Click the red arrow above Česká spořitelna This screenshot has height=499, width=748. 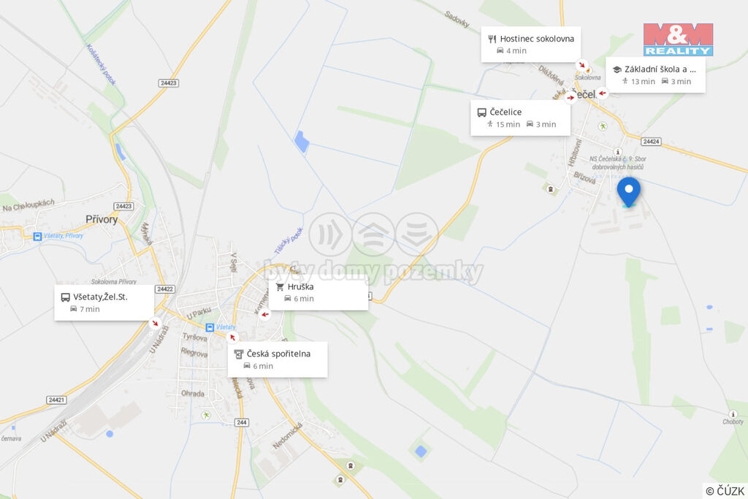232,338
